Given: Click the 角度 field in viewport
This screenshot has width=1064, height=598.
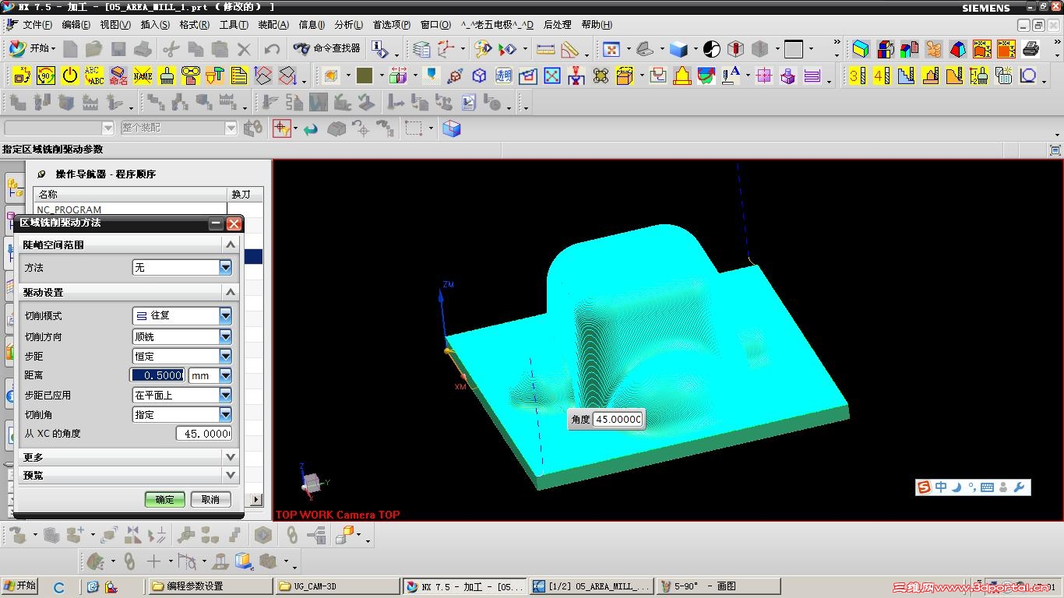Looking at the screenshot, I should [x=618, y=420].
